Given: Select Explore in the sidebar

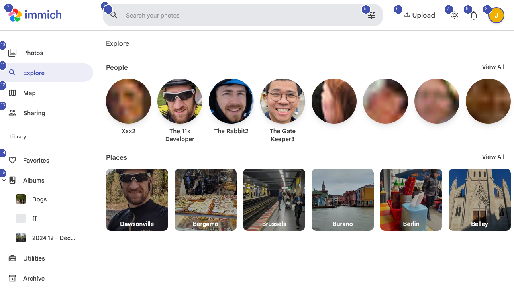Looking at the screenshot, I should point(34,73).
